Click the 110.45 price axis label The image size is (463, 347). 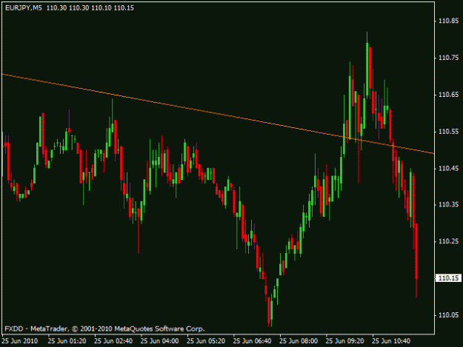tap(448, 169)
